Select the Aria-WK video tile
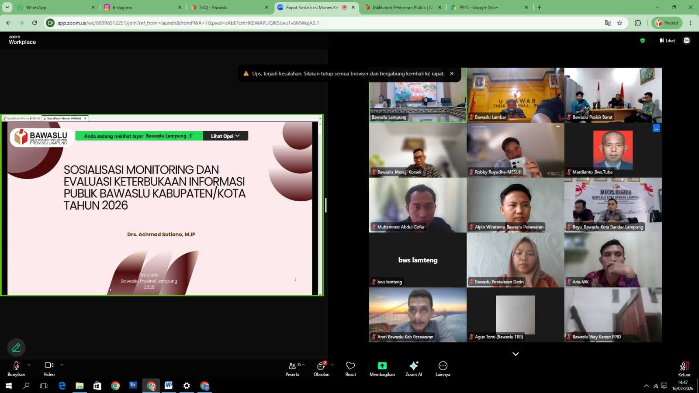This screenshot has width=699, height=393. coord(613,260)
